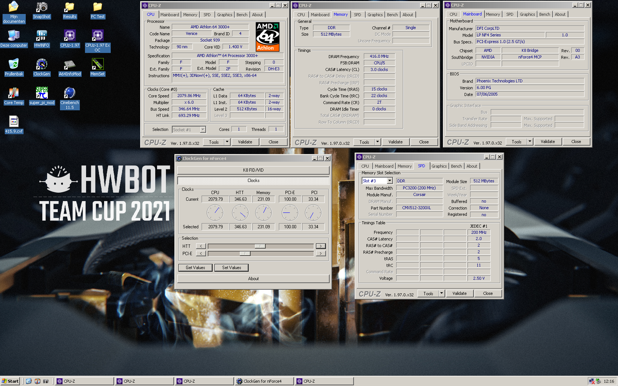Click the Selected HTT value 346.63 field

tap(241, 227)
